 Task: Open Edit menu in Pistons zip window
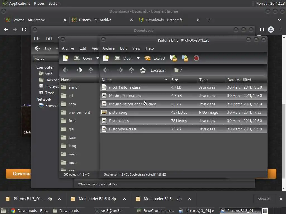click(123, 48)
